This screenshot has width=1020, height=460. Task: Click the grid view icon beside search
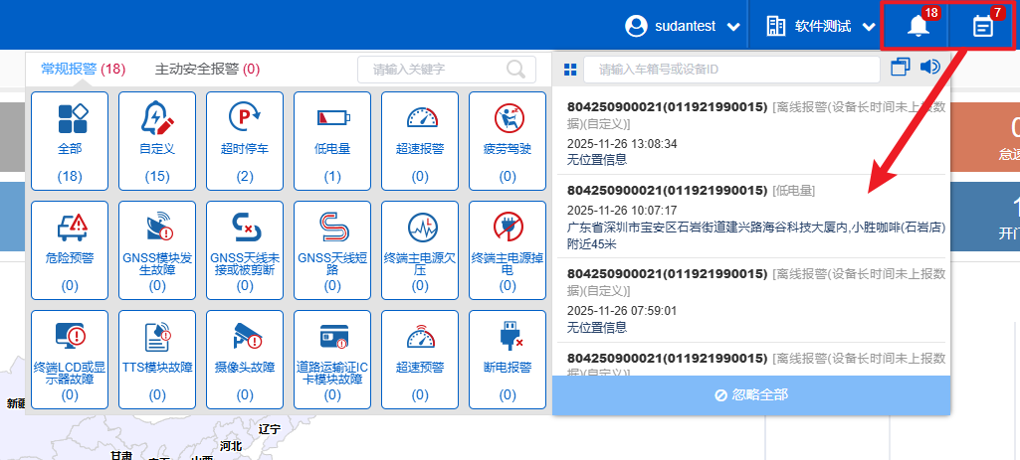(569, 70)
